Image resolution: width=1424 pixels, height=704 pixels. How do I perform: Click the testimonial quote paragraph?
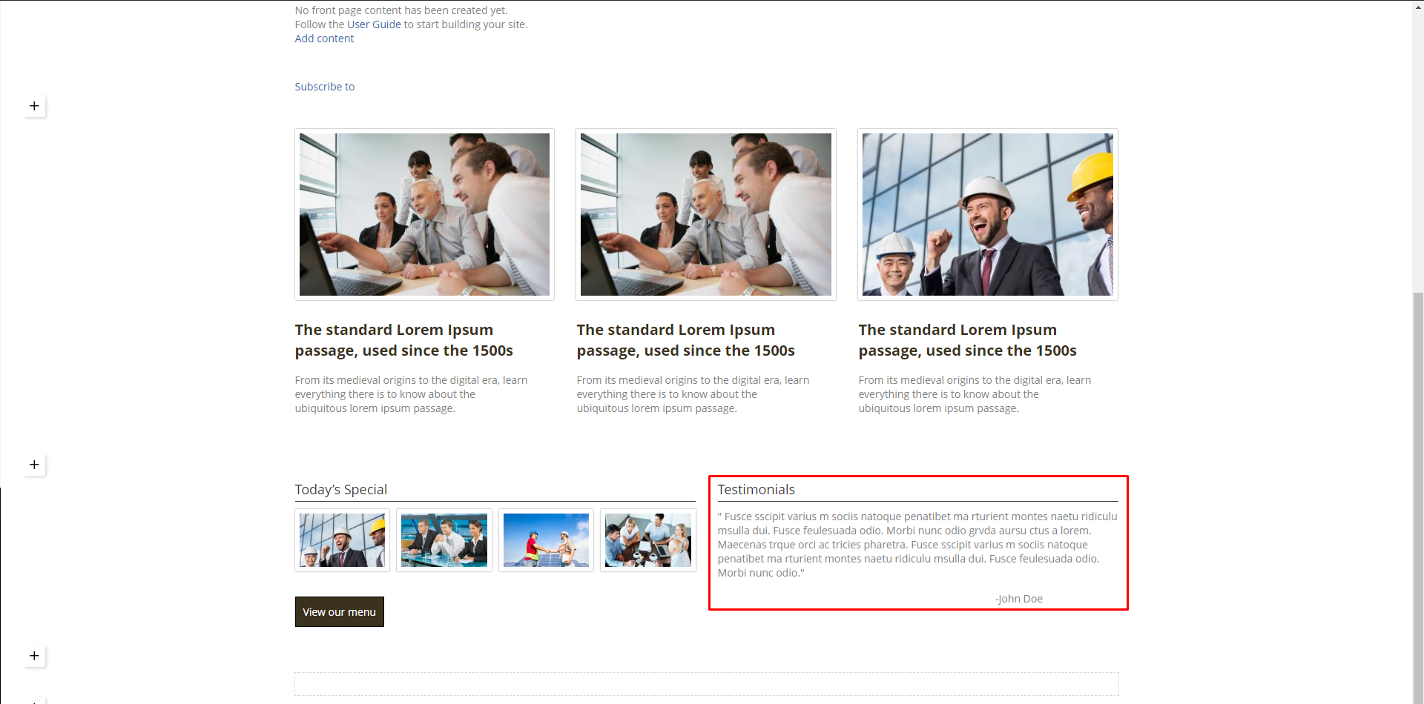(x=917, y=545)
